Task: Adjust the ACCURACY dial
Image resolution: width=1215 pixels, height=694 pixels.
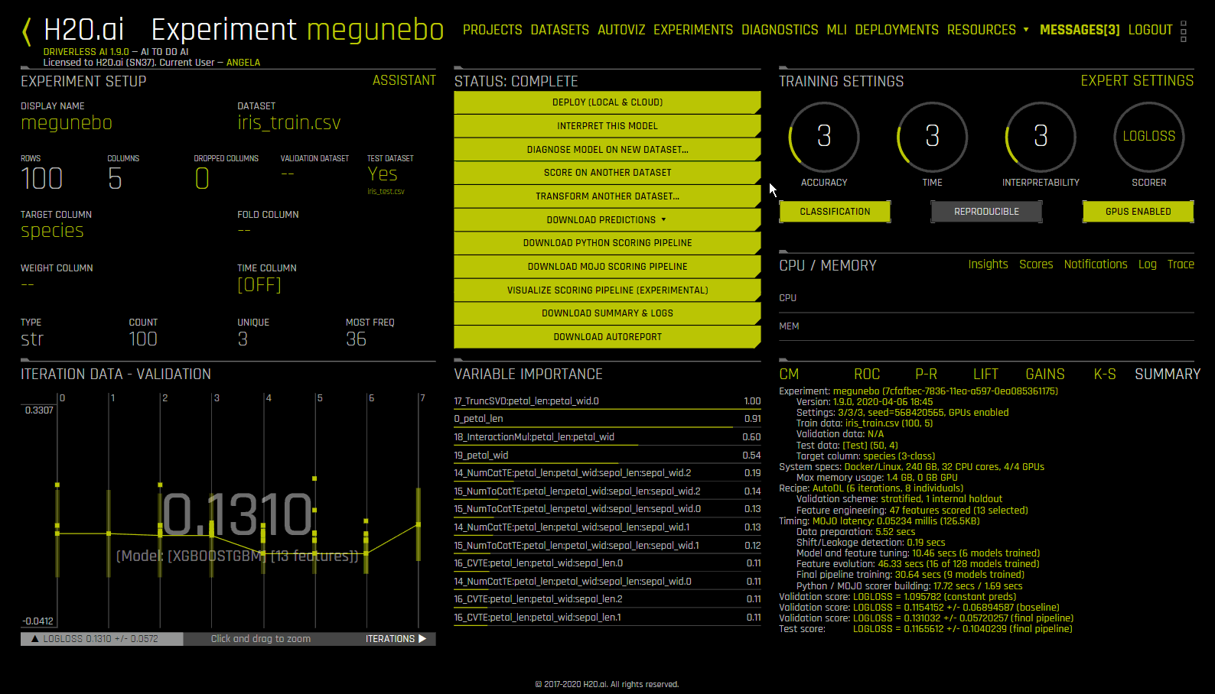Action: click(x=824, y=137)
